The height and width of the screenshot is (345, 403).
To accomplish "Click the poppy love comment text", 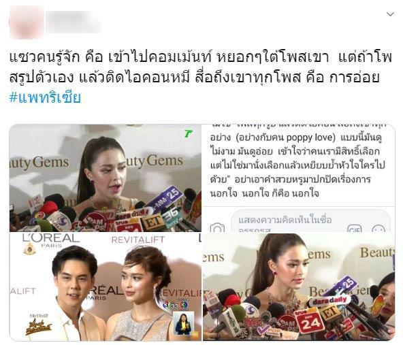I will click(295, 137).
